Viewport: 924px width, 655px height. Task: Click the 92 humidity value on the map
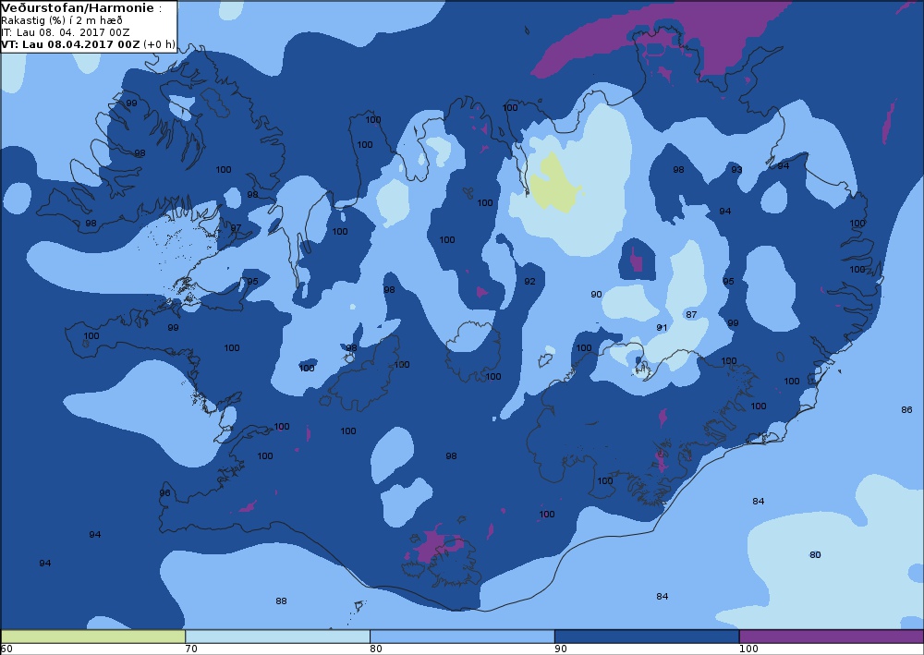click(x=529, y=282)
